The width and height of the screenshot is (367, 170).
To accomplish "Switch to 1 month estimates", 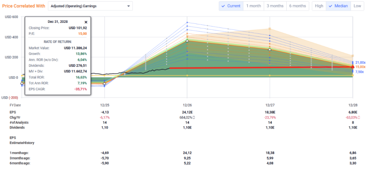I will tap(254, 6).
